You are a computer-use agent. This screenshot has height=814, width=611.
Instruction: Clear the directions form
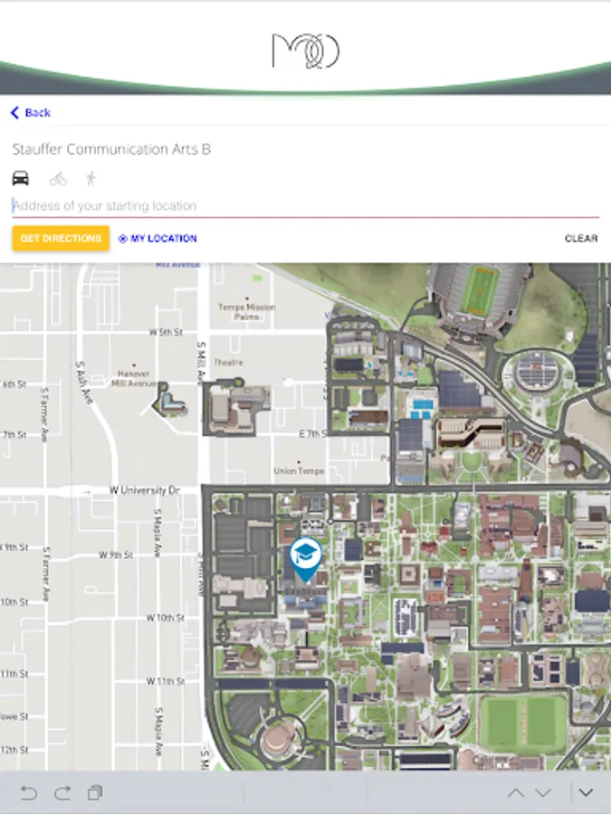[x=581, y=239]
